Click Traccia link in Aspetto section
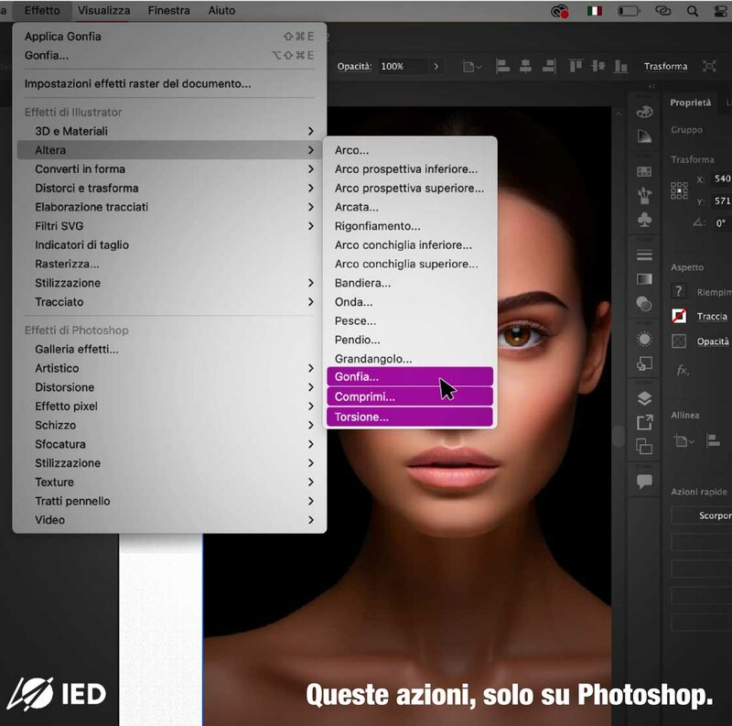 coord(712,316)
